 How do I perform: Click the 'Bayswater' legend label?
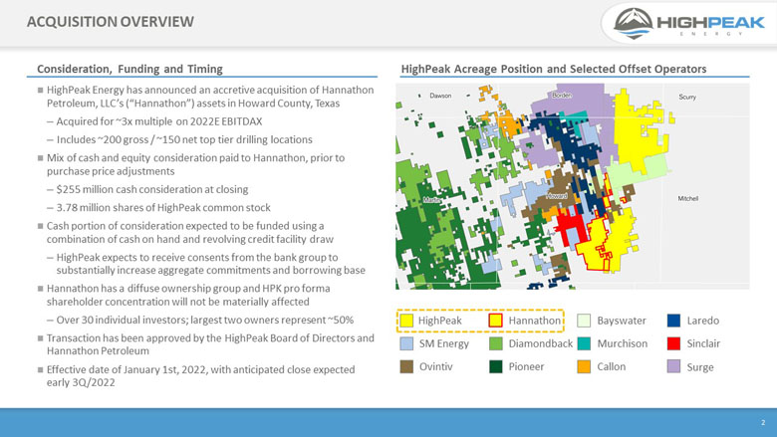[622, 321]
